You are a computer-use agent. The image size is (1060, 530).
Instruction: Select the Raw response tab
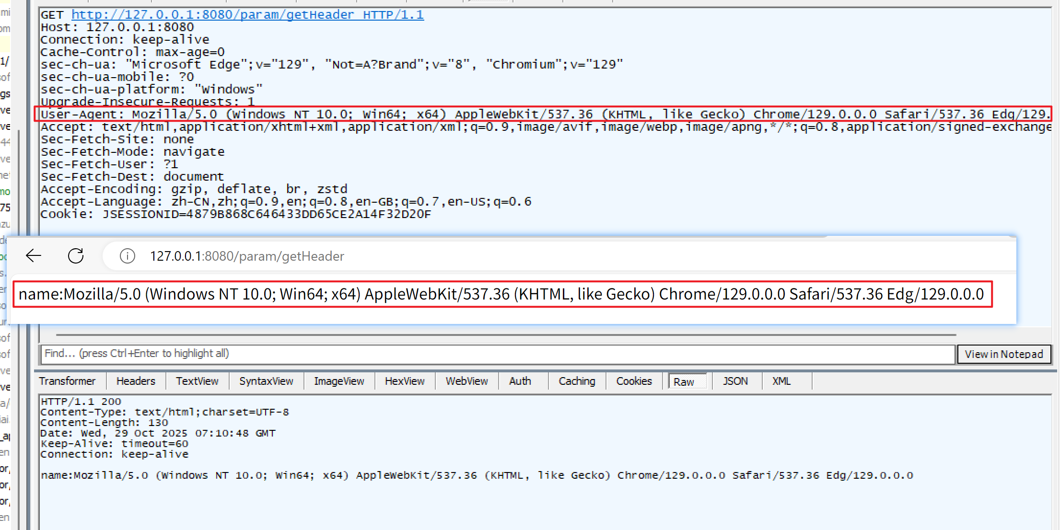pyautogui.click(x=684, y=381)
